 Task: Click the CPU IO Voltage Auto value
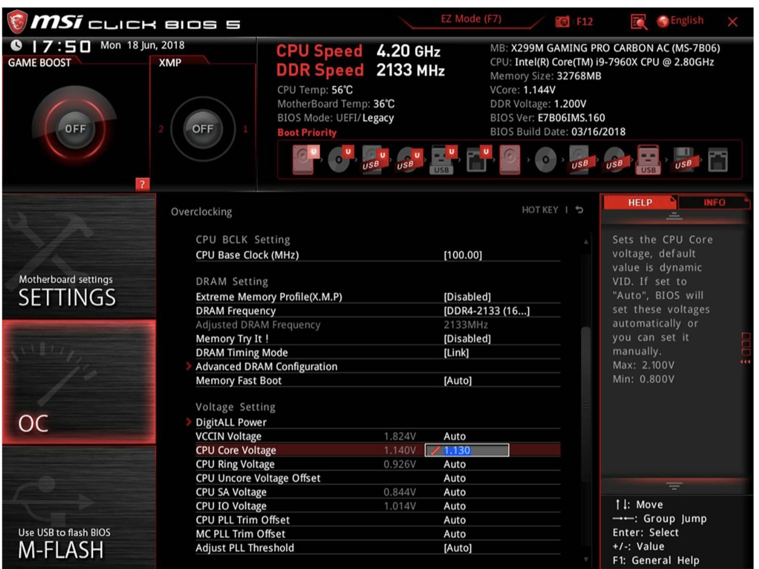click(x=455, y=506)
